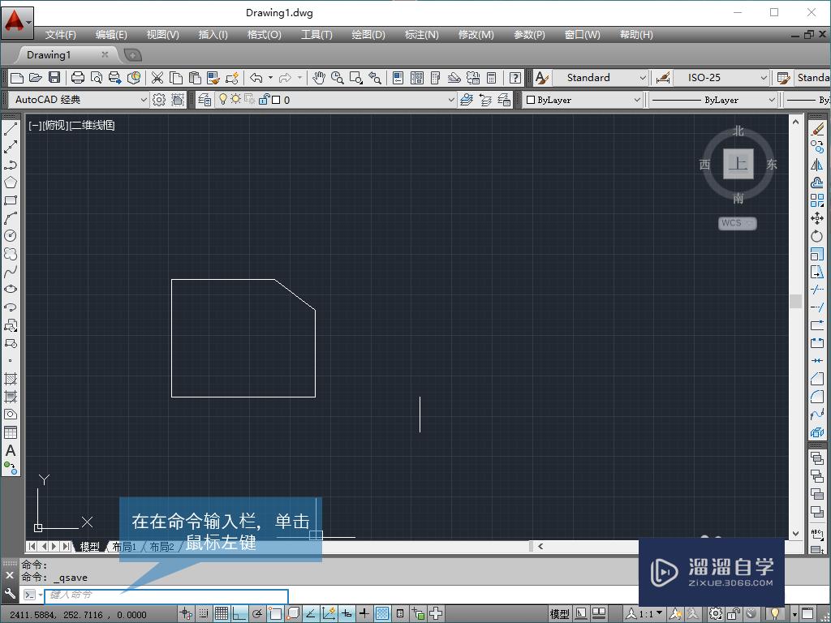Viewport: 831px width, 623px height.
Task: Open the 修改(M) menu
Action: point(476,34)
